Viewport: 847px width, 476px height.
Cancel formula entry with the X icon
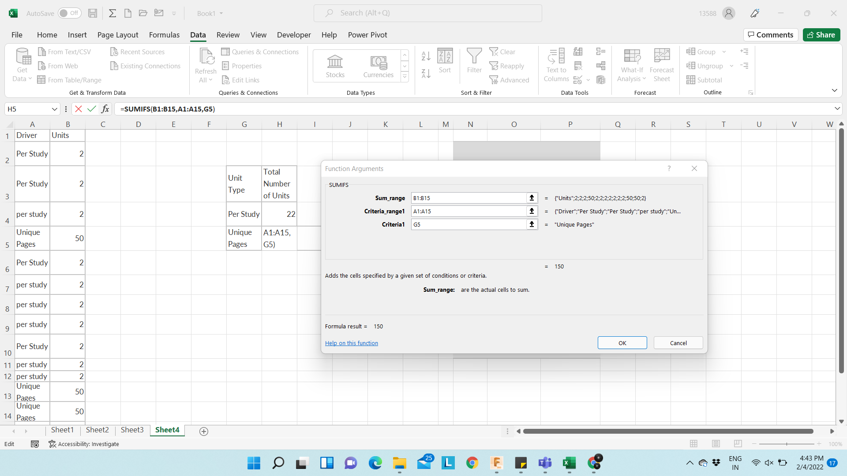point(79,109)
